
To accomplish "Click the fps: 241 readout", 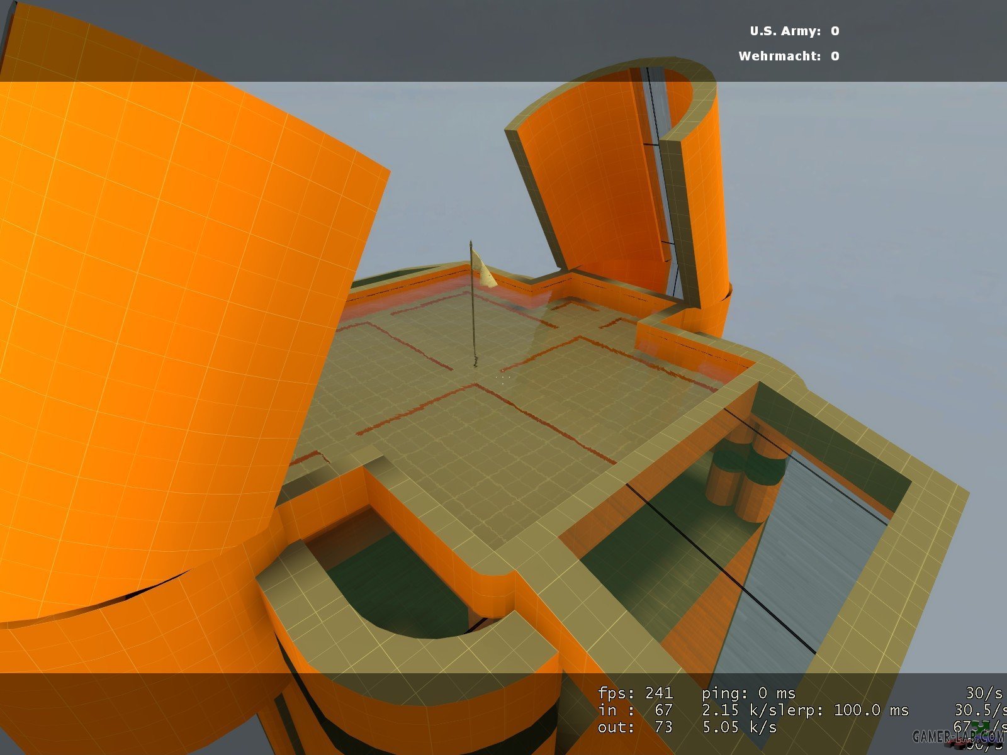I will click(x=635, y=693).
